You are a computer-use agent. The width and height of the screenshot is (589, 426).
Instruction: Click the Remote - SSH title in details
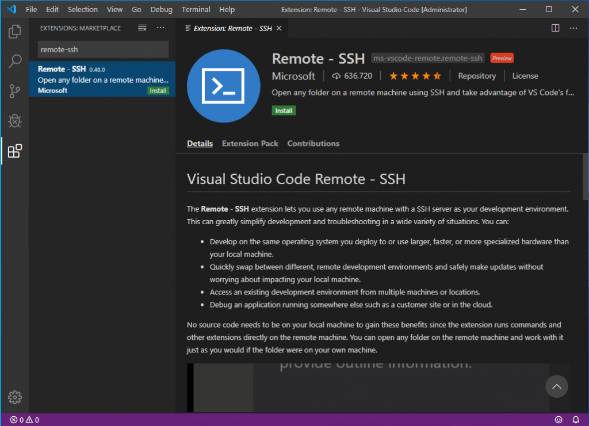pyautogui.click(x=318, y=59)
